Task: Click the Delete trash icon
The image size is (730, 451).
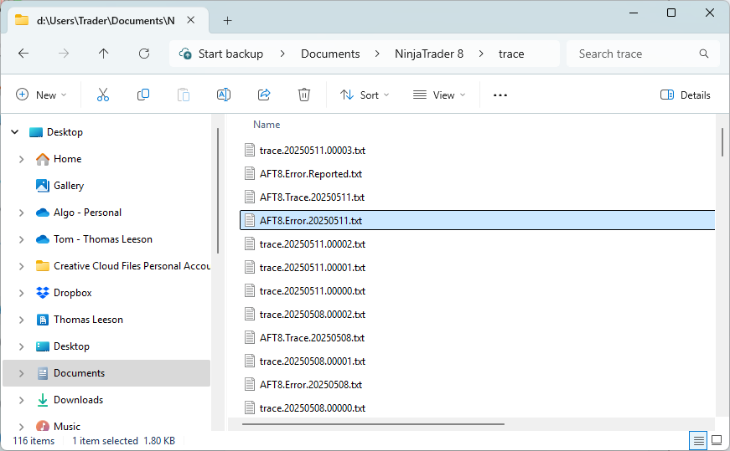Action: pos(304,95)
